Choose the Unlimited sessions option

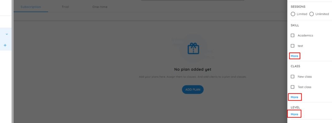tap(311, 14)
